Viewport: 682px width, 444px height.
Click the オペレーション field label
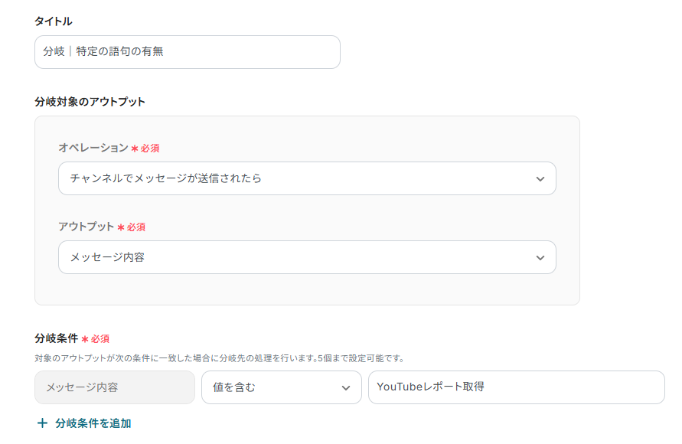[93, 148]
